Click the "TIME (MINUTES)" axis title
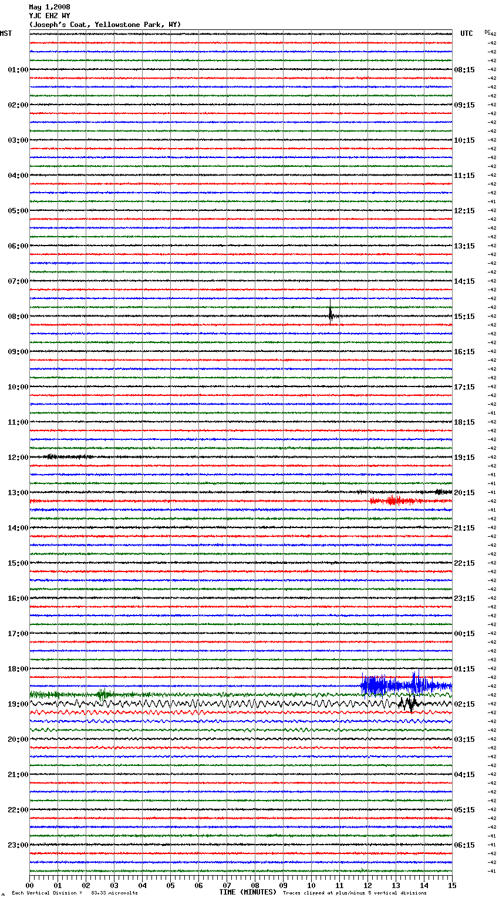499x901 pixels. pos(248,892)
